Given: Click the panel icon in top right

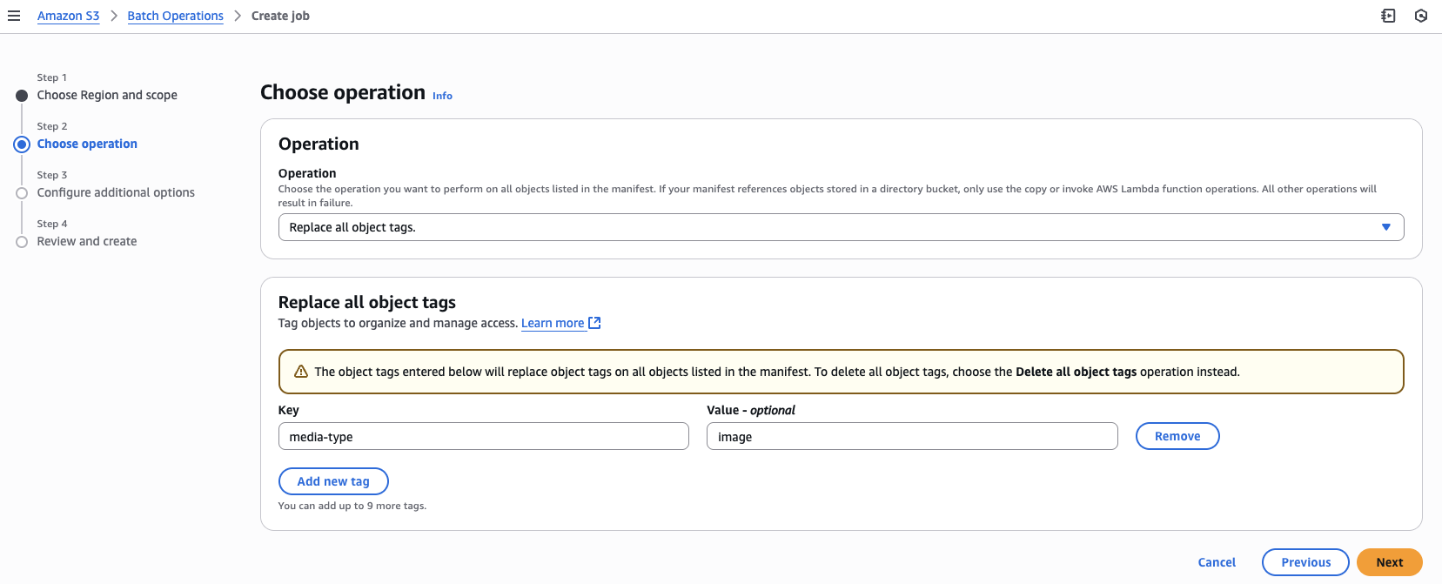Looking at the screenshot, I should (x=1388, y=16).
